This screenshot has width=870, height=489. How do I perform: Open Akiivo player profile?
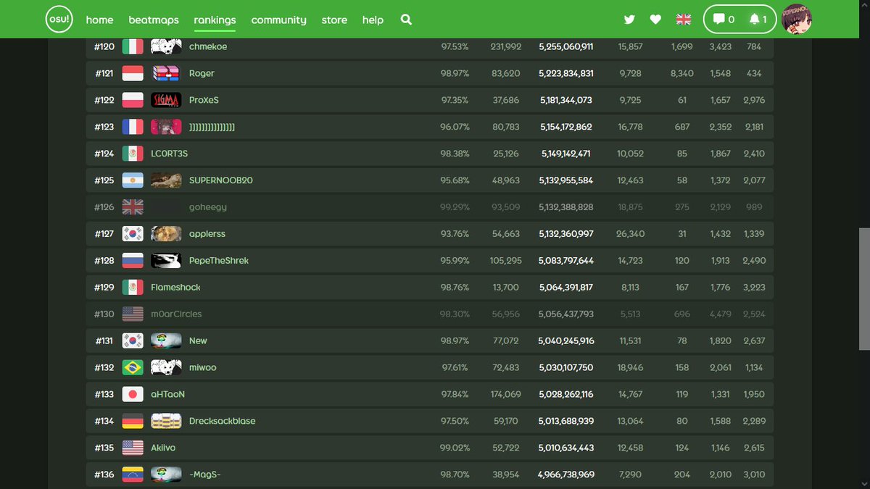[x=163, y=448]
